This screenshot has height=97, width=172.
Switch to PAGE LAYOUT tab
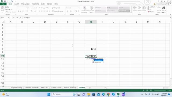25,4
